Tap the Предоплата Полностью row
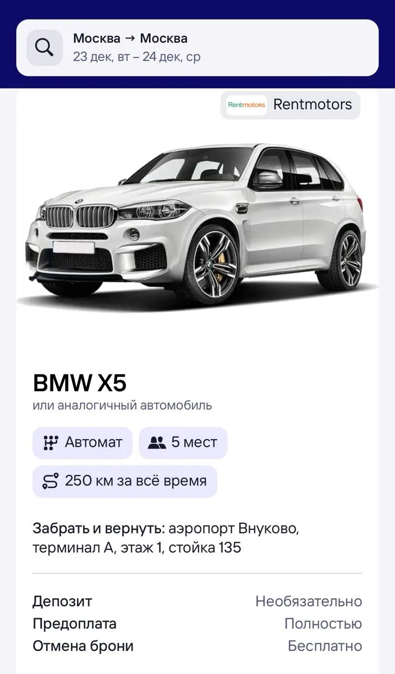 pyautogui.click(x=197, y=624)
